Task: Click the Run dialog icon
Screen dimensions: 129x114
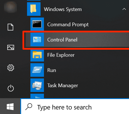Action: (37, 70)
